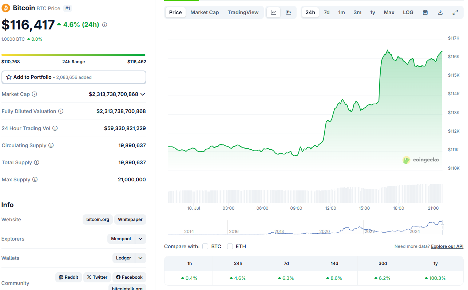Click Add to Portfolio button
The width and height of the screenshot is (468, 290).
click(x=74, y=77)
